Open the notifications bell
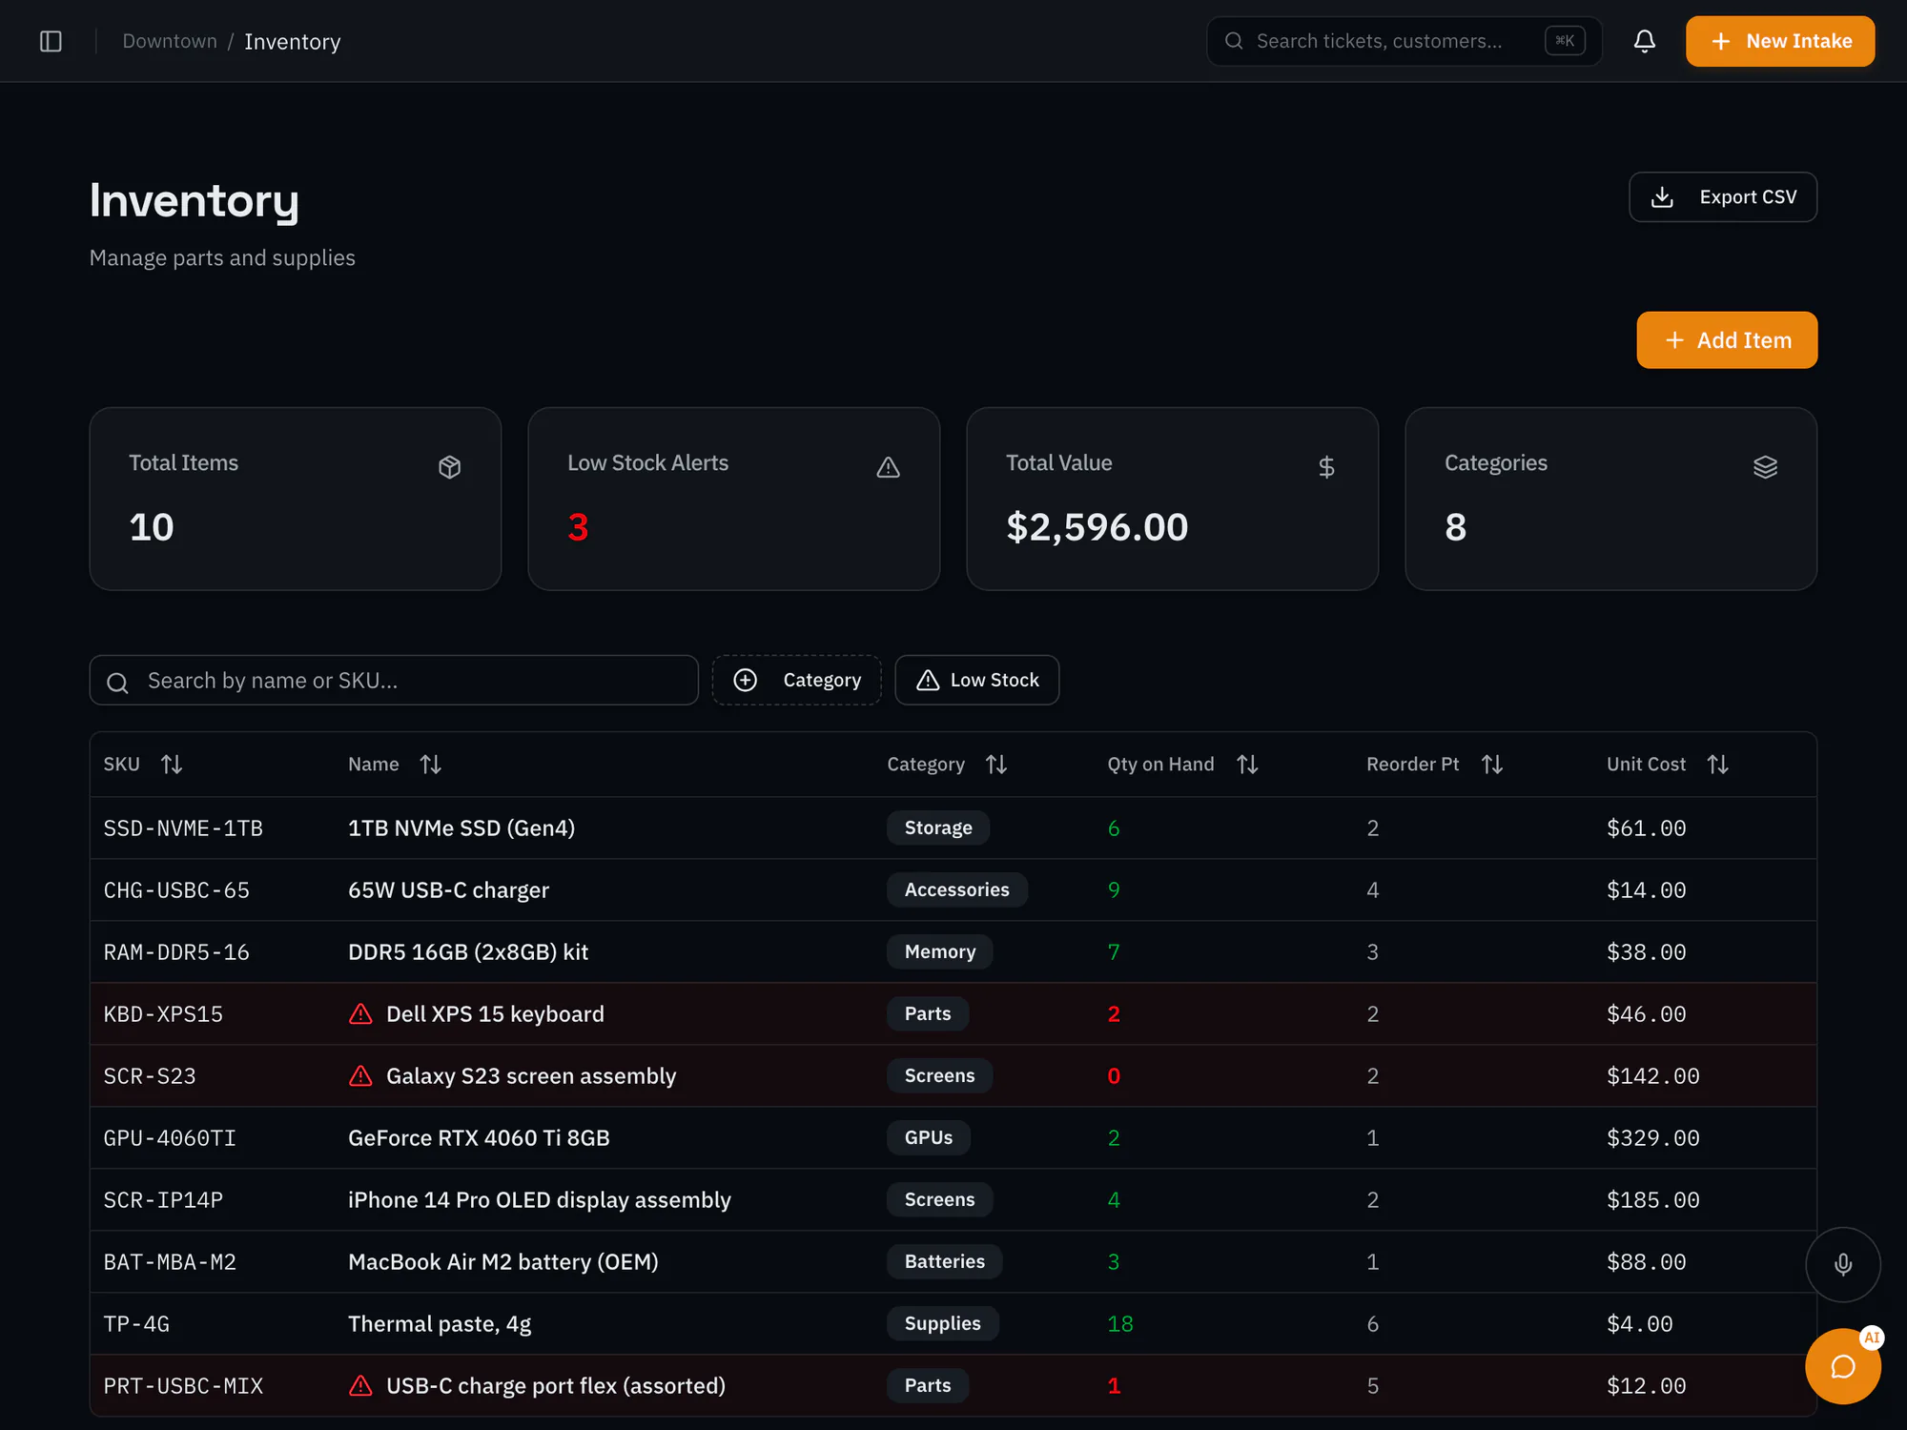 tap(1644, 41)
